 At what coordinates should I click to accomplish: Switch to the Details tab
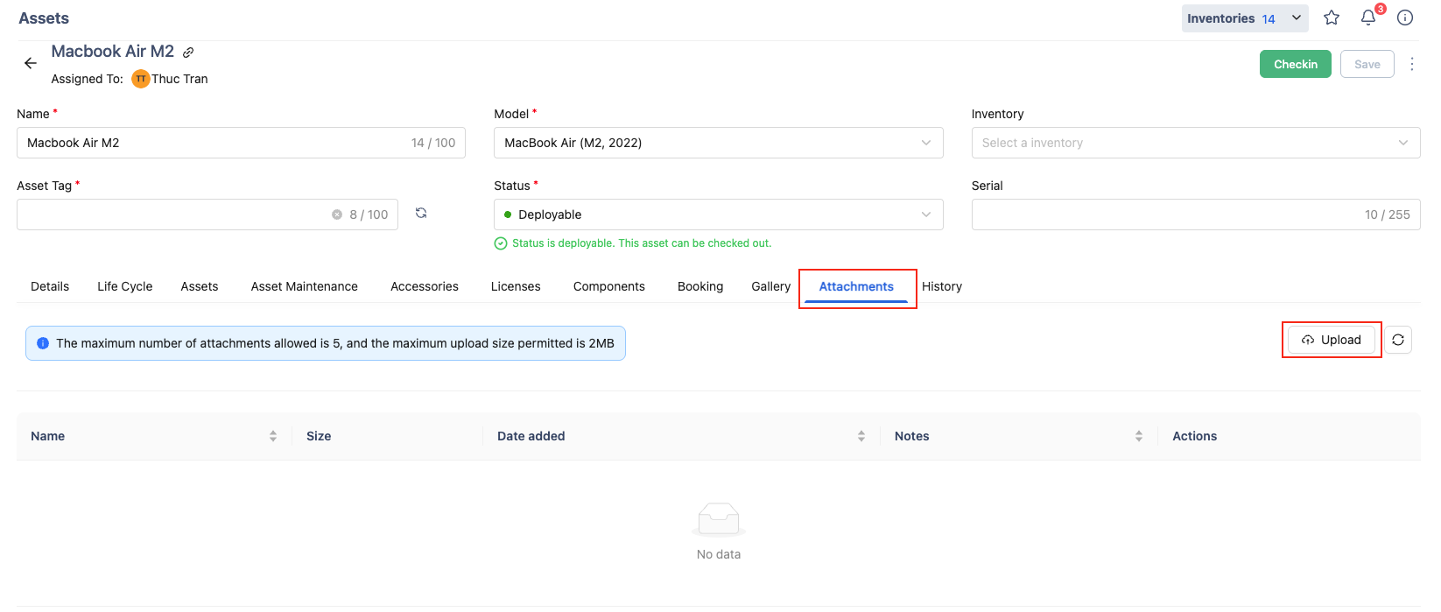[50, 286]
